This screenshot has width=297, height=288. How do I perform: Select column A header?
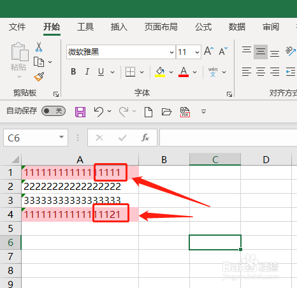tap(80, 159)
